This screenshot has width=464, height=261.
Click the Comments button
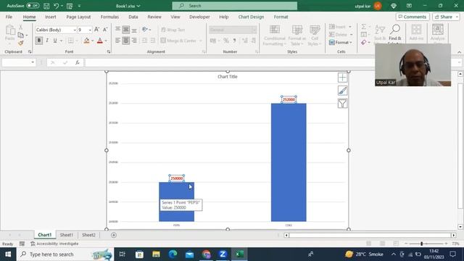pyautogui.click(x=413, y=17)
